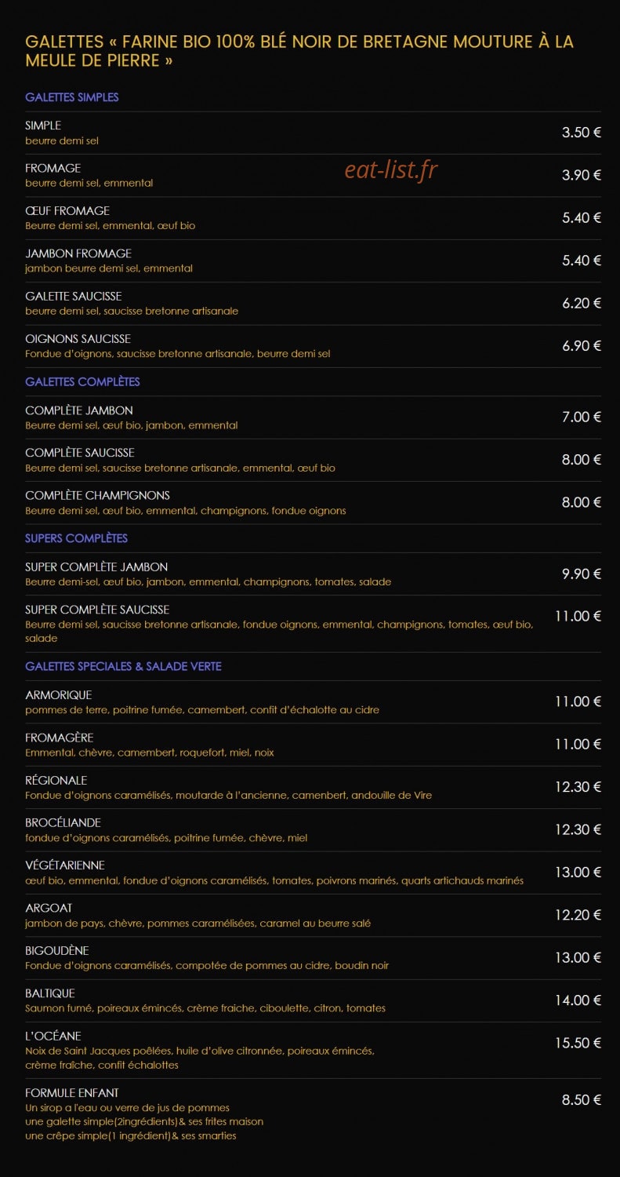Click the FORMULE ENFANT item
Viewport: 620px width, 1177px height.
[x=72, y=1093]
